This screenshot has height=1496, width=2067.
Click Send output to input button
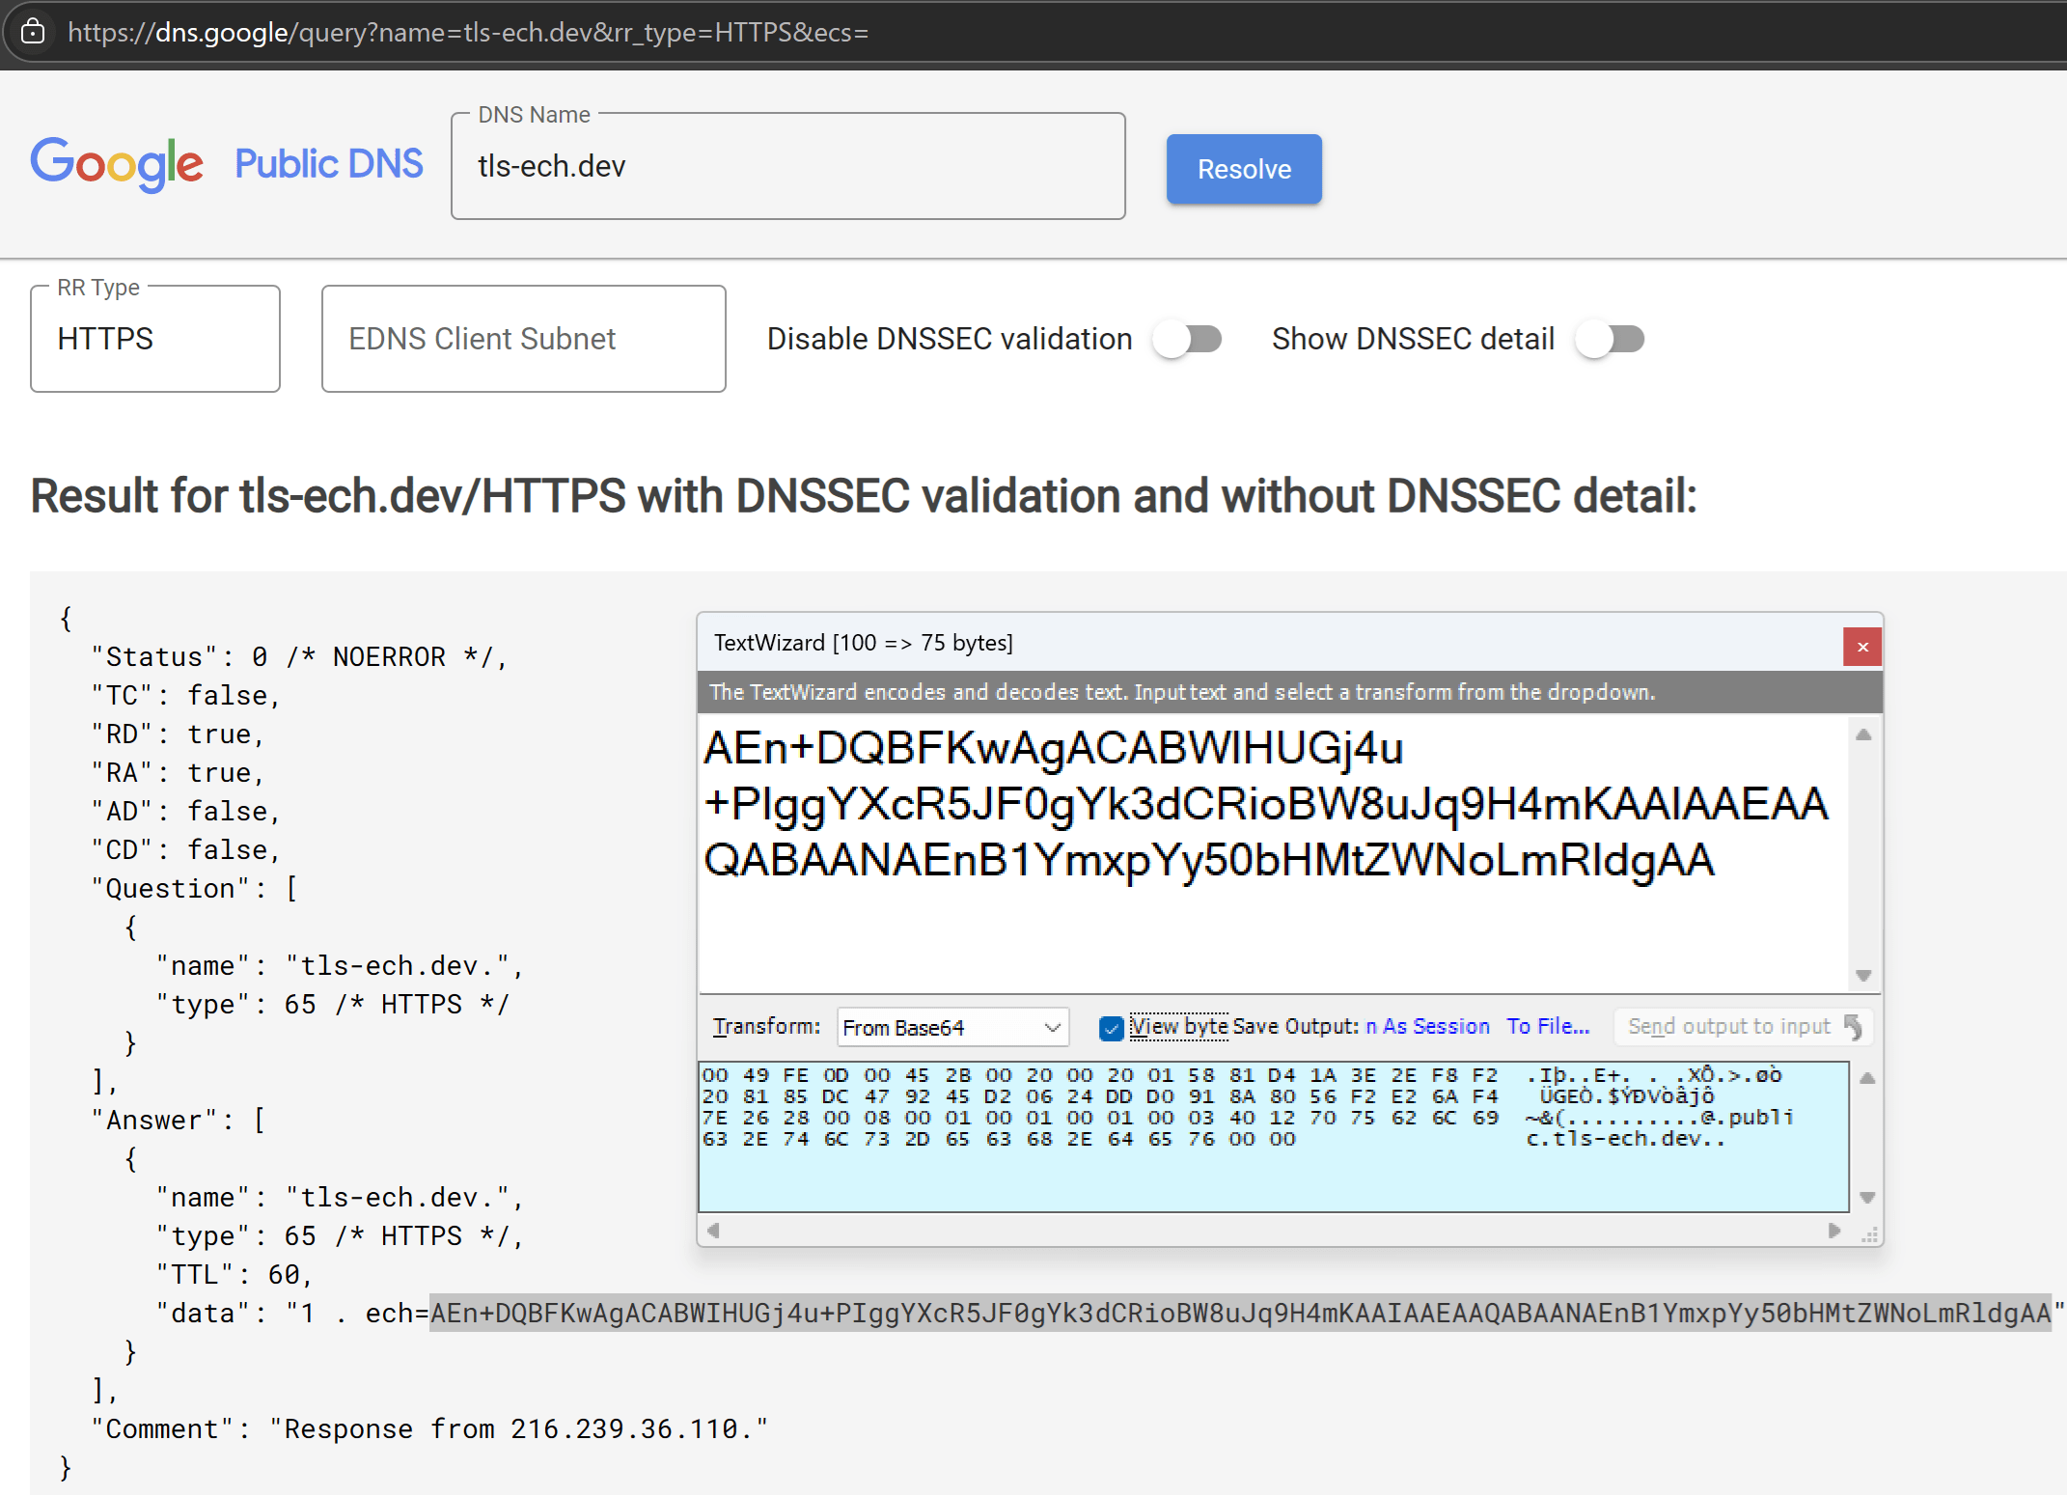coord(1744,1026)
